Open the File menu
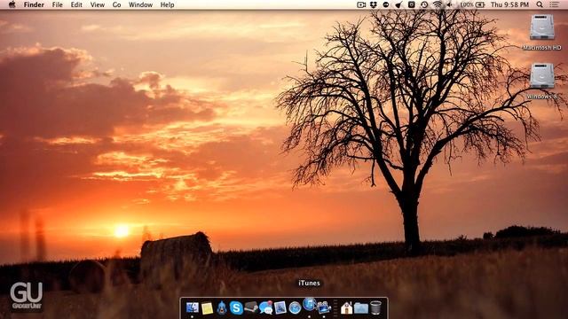 point(57,4)
